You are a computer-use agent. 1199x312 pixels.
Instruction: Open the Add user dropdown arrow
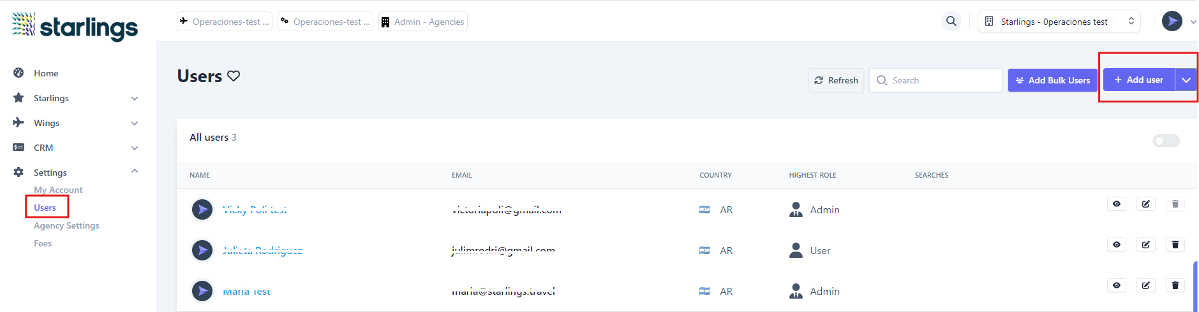click(x=1186, y=80)
